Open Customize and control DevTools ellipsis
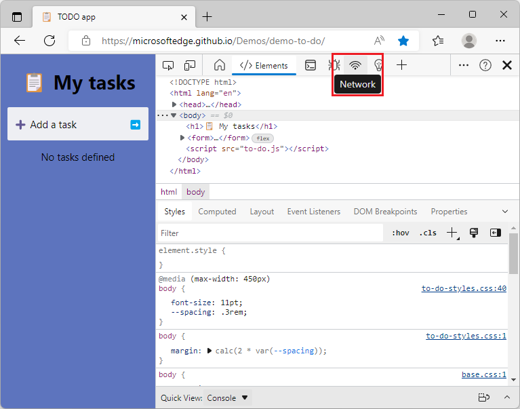The image size is (520, 409). coord(463,65)
